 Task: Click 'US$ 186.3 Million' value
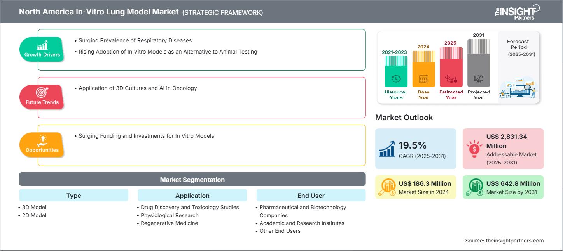[425, 183]
